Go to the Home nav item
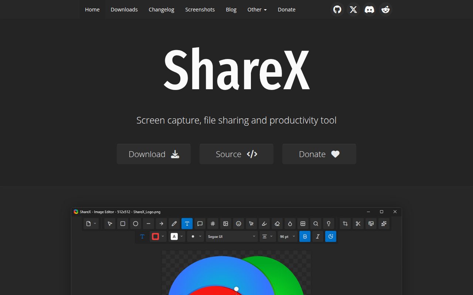The image size is (473, 295). click(x=92, y=10)
